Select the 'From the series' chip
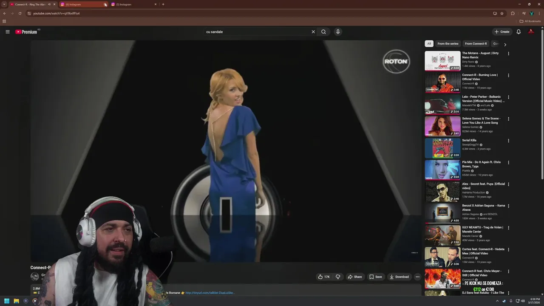 448,44
